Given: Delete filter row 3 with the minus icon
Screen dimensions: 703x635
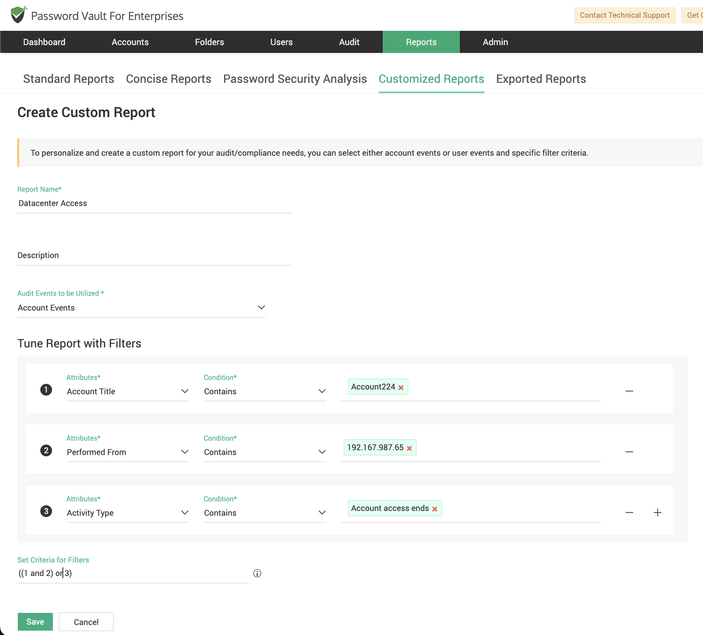Looking at the screenshot, I should coord(629,513).
